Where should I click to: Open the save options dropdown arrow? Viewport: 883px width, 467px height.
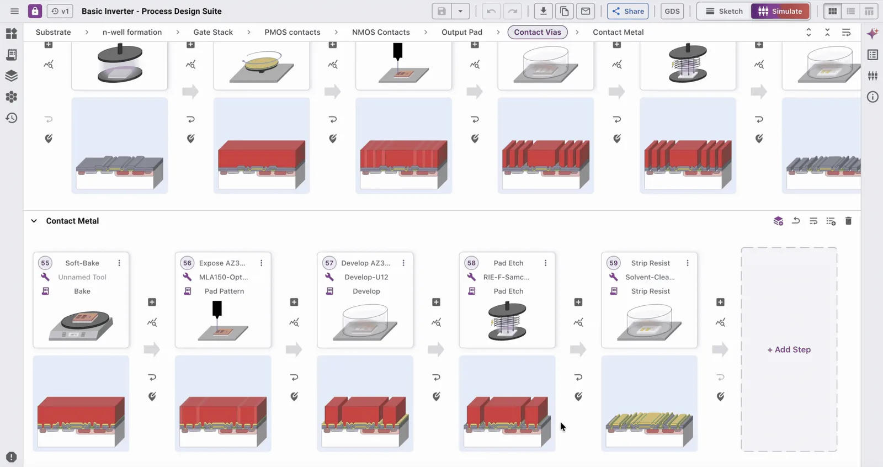pyautogui.click(x=460, y=11)
